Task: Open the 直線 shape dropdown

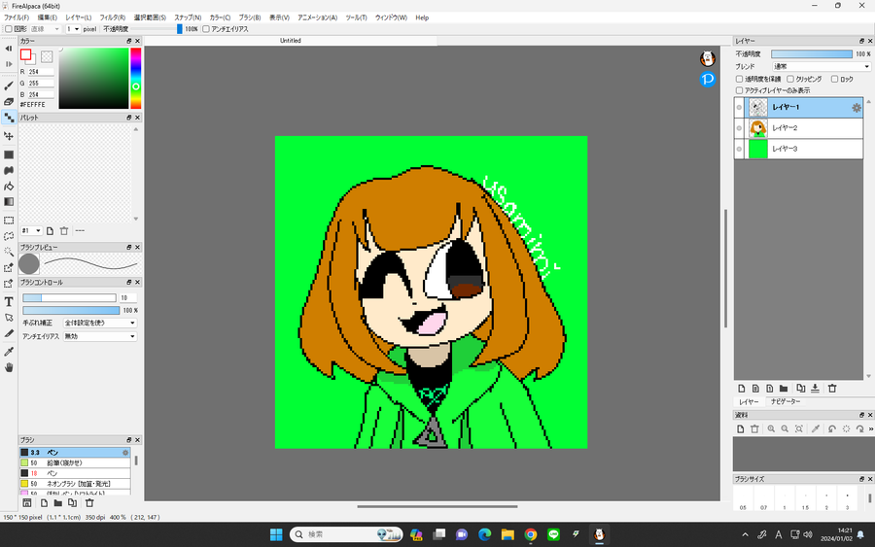Action: (x=45, y=29)
